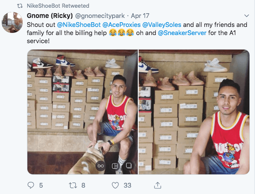Screen dimensions: 255x194
Task: Click the Gnome (Ricky) display name
Action: coord(50,16)
